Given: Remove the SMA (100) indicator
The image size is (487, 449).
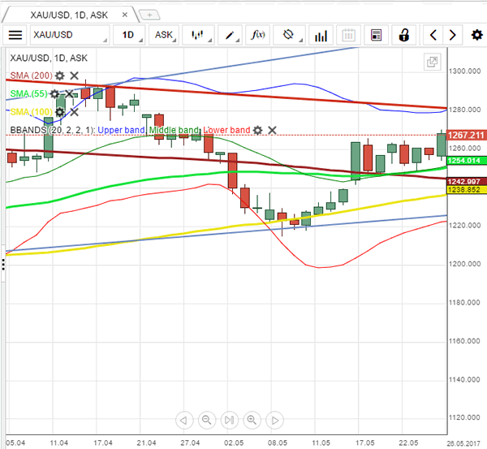Looking at the screenshot, I should 74,111.
